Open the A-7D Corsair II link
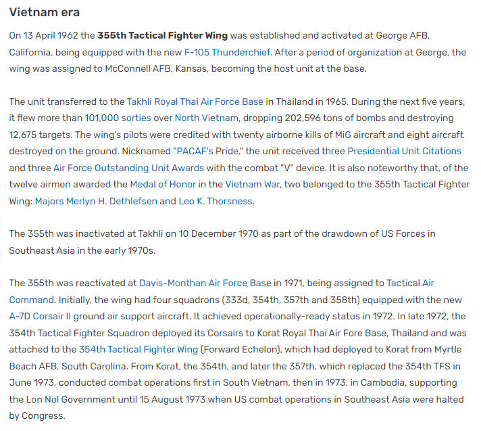 coord(40,317)
